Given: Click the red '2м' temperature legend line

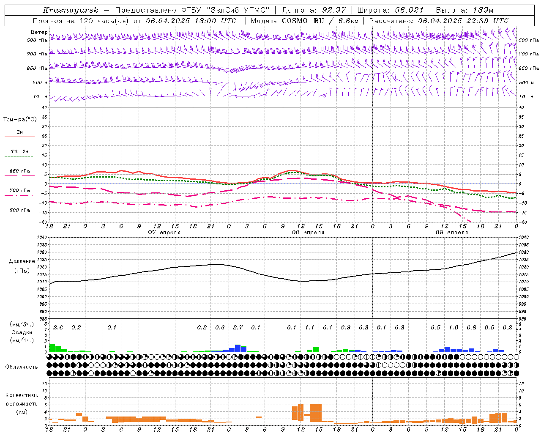Looking at the screenshot, I should (19, 137).
